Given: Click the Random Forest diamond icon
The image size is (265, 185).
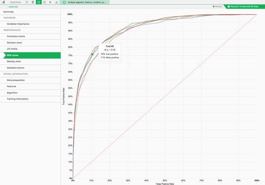Looking at the screenshot, I should [229, 7].
